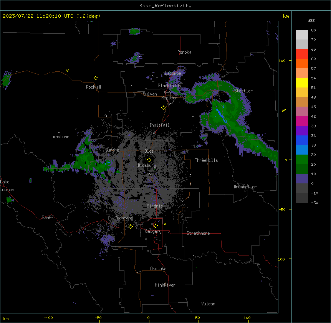Click the Blackfalds label
Viewport: 331px width, 323px height.
point(169,86)
